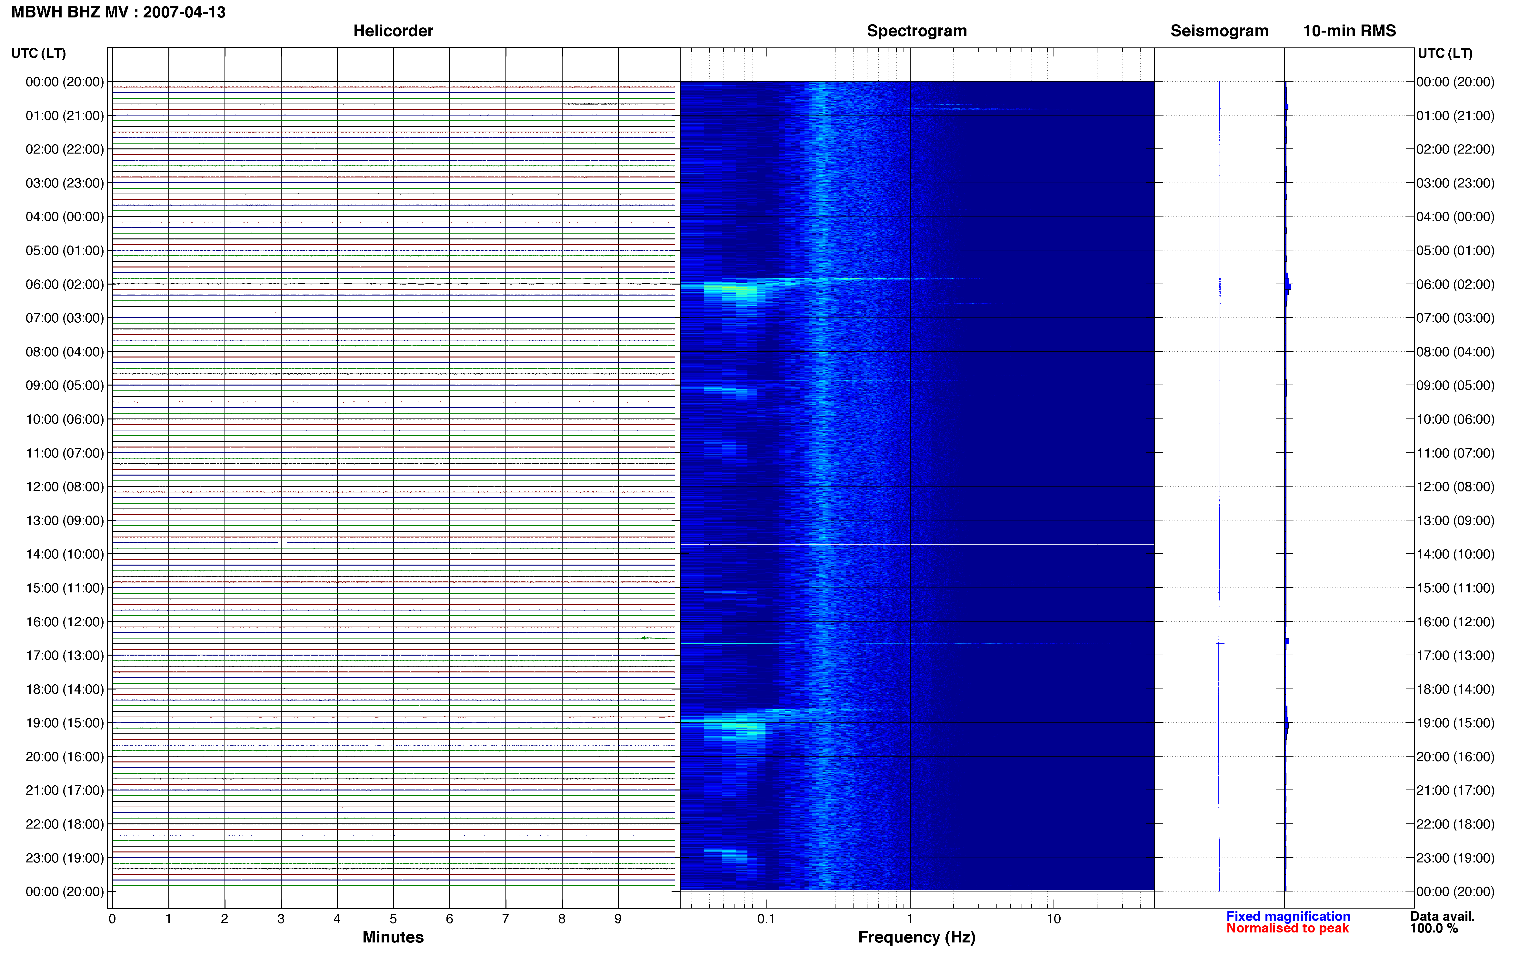Click the UTC (LT) label beside the Helicorder
Viewport: 1529px width, 956px height.
(39, 53)
